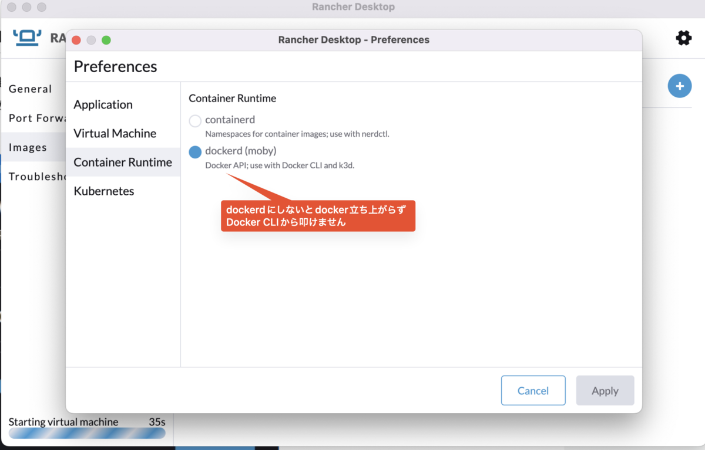Viewport: 705px width, 450px height.
Task: Open the Application preferences section
Action: point(123,104)
